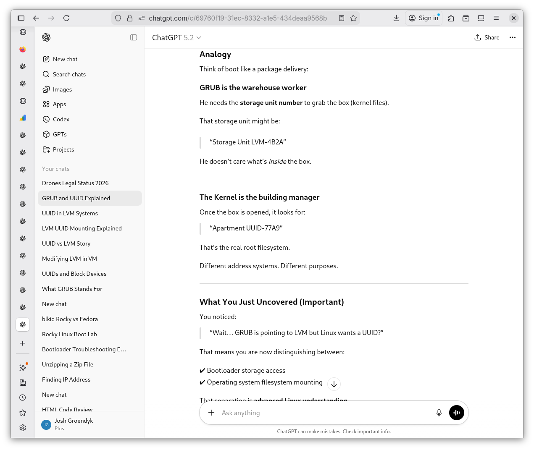Collapse the ChatGPT chat sidebar
The image size is (534, 450).
[x=134, y=37]
